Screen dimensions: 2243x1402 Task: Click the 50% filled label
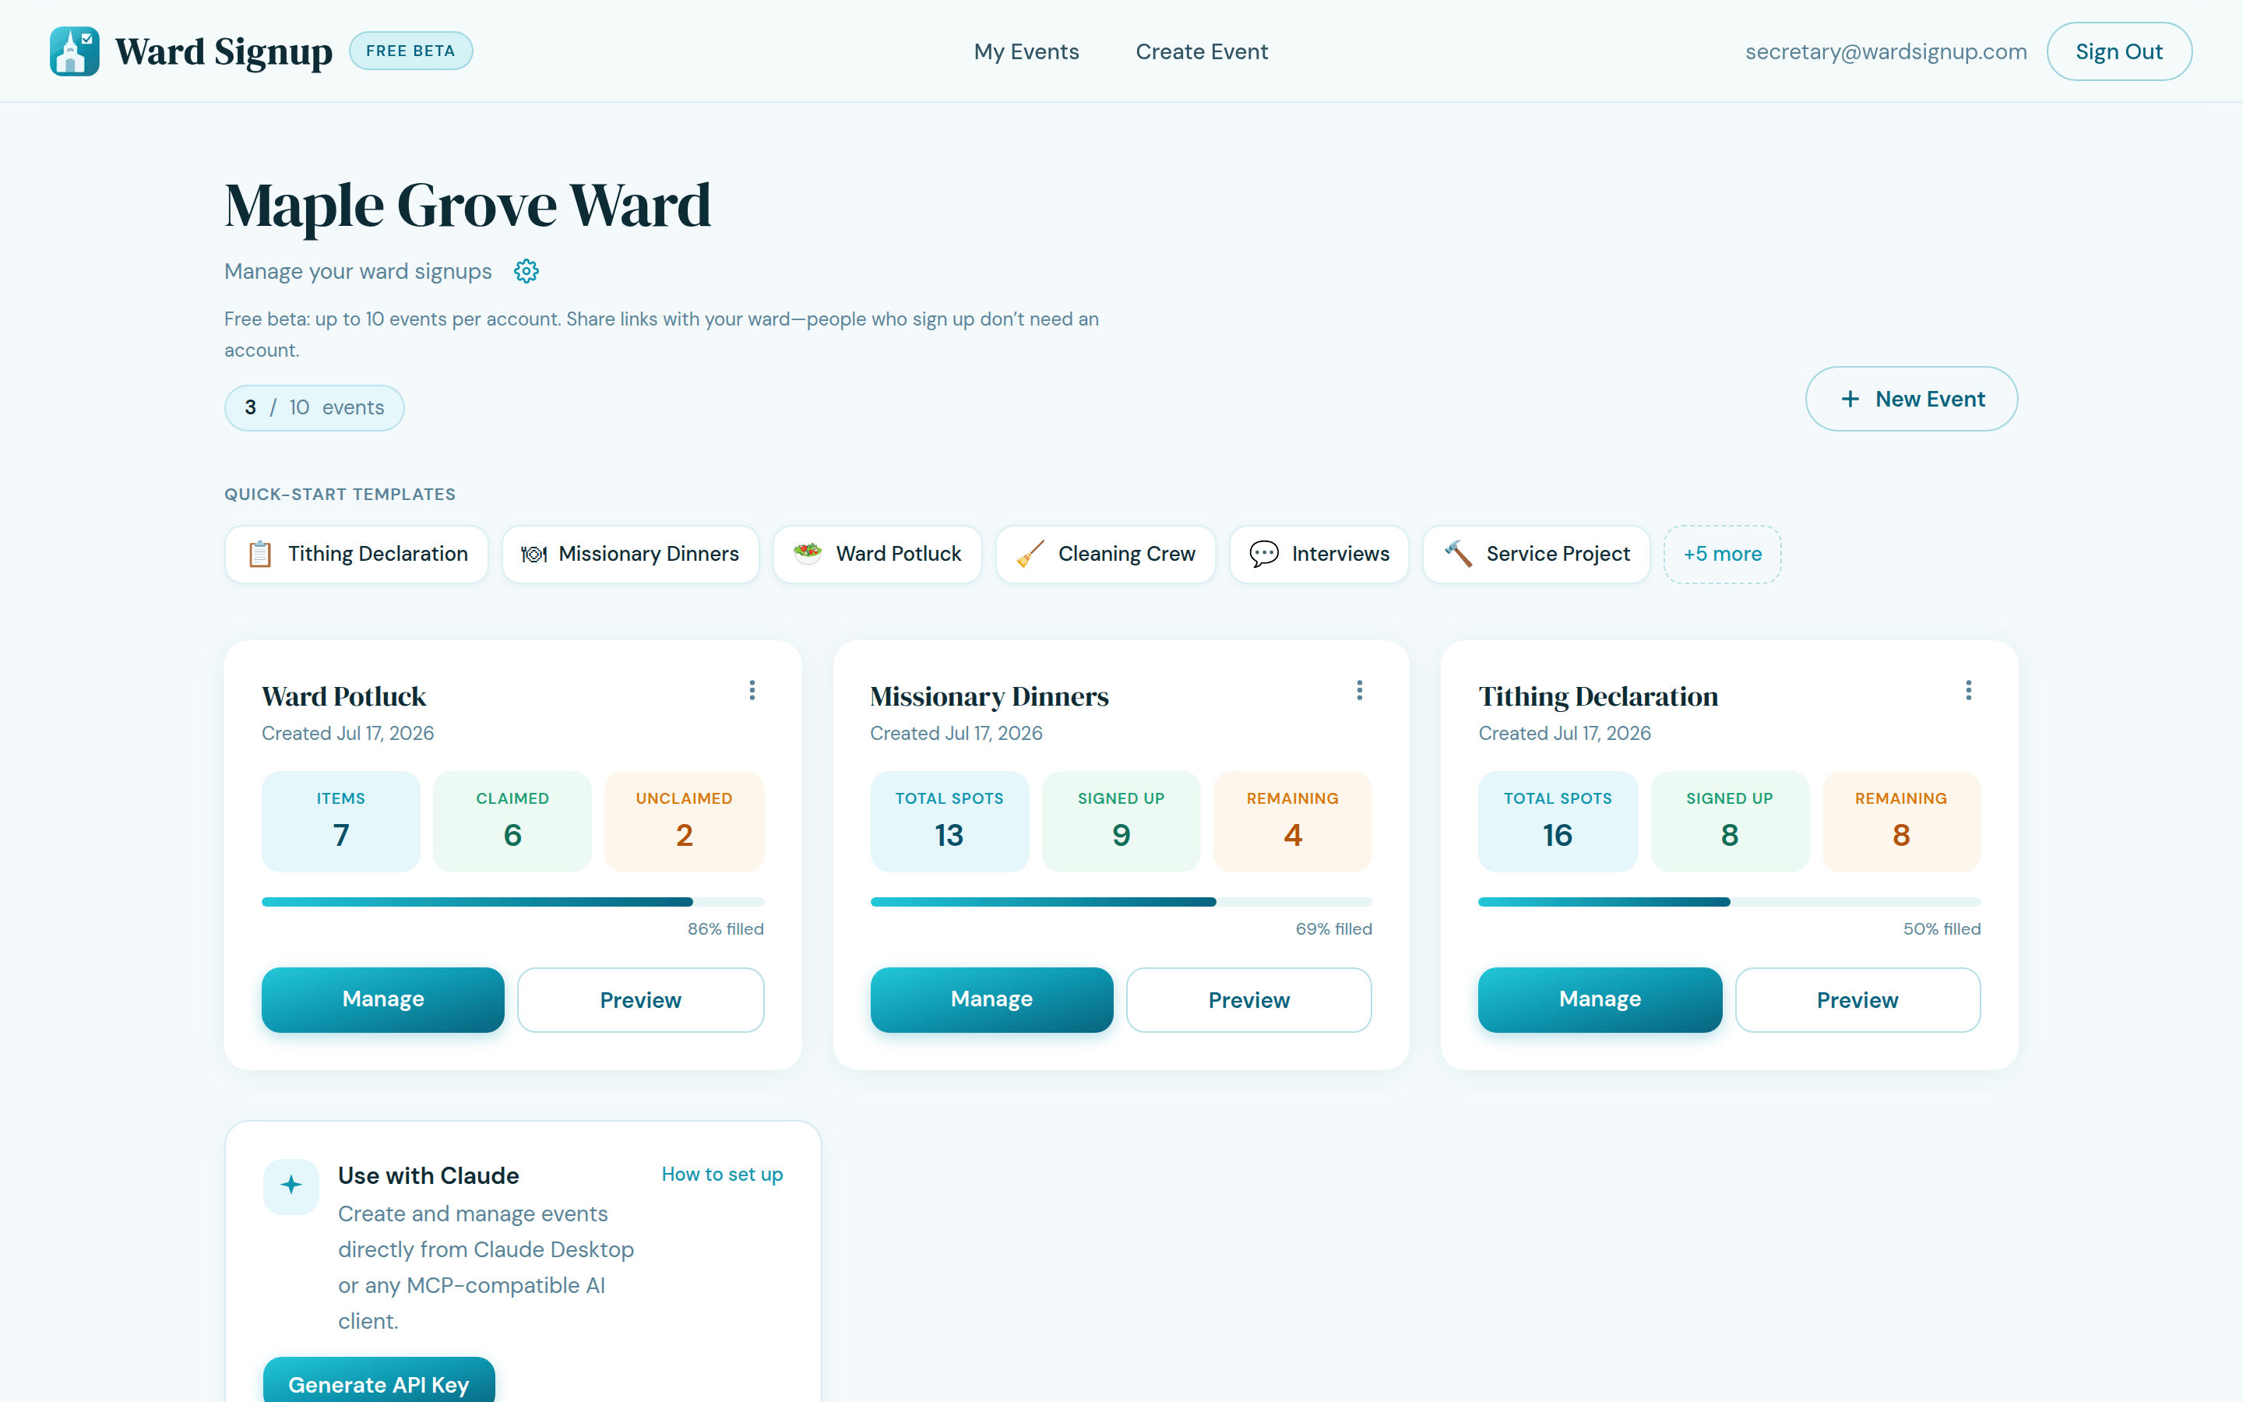(1942, 929)
